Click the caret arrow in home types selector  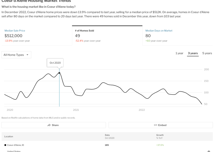pyautogui.click(x=27, y=55)
